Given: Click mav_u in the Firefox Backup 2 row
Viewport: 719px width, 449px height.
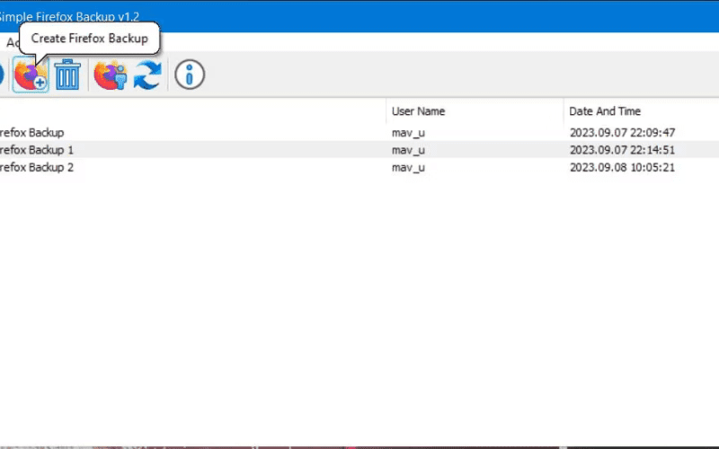Looking at the screenshot, I should 408,168.
